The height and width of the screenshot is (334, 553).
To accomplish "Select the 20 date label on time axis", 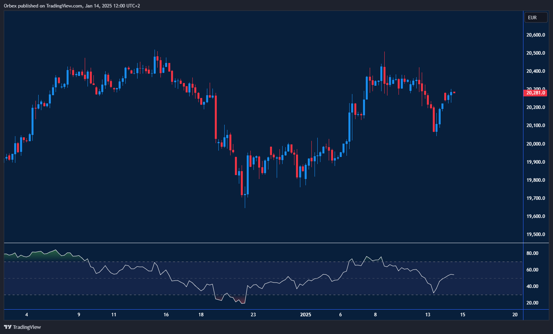I will coord(515,315).
